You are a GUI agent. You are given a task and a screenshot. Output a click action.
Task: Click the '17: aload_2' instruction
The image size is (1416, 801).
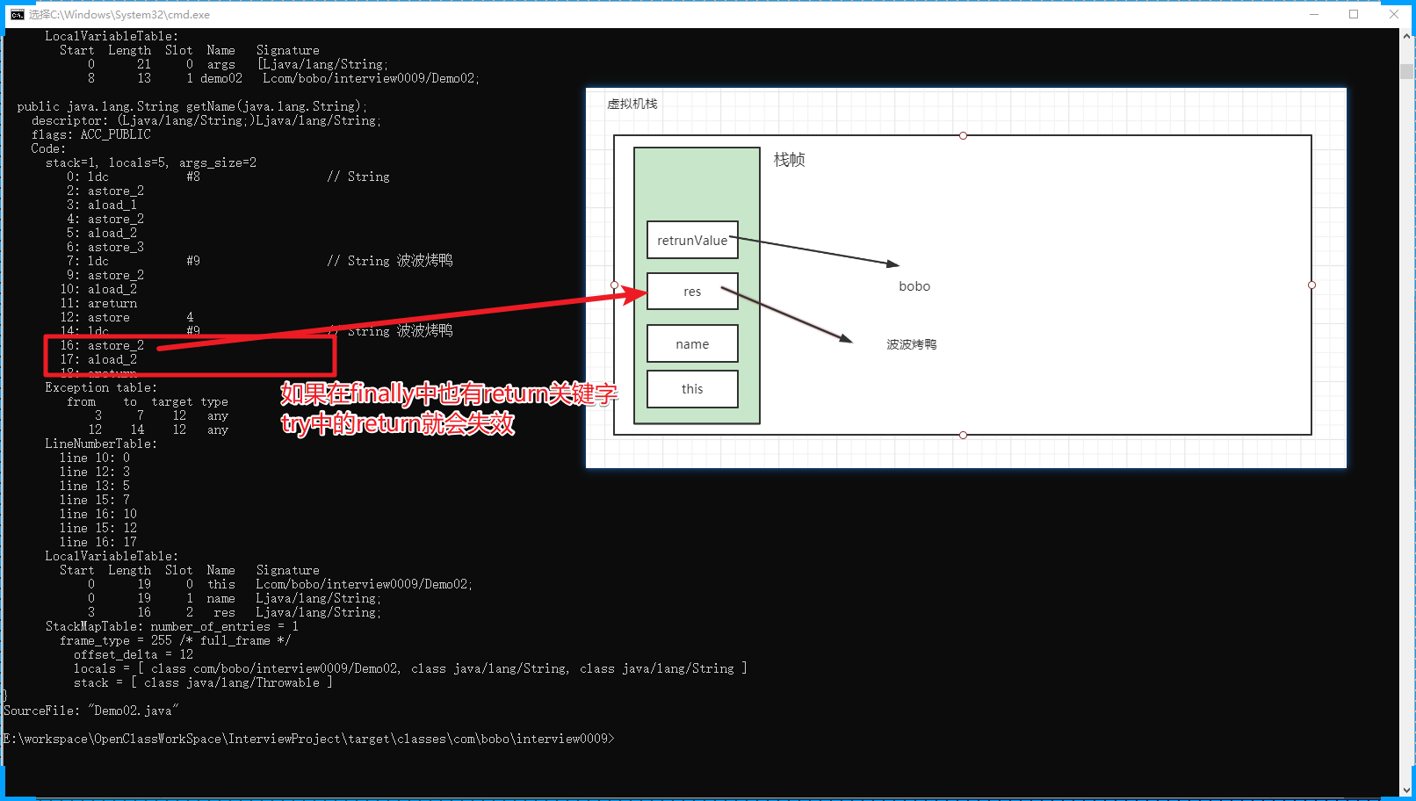tap(98, 359)
